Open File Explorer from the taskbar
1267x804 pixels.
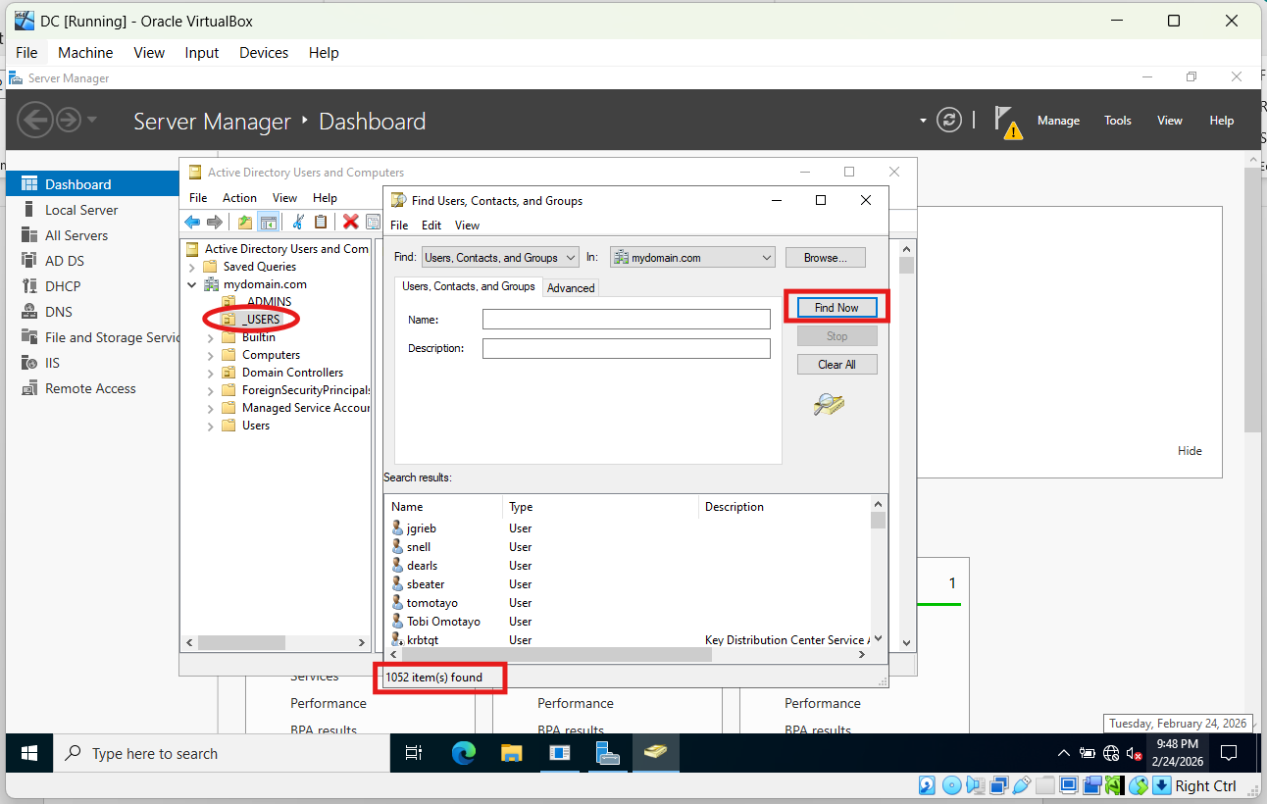click(511, 753)
